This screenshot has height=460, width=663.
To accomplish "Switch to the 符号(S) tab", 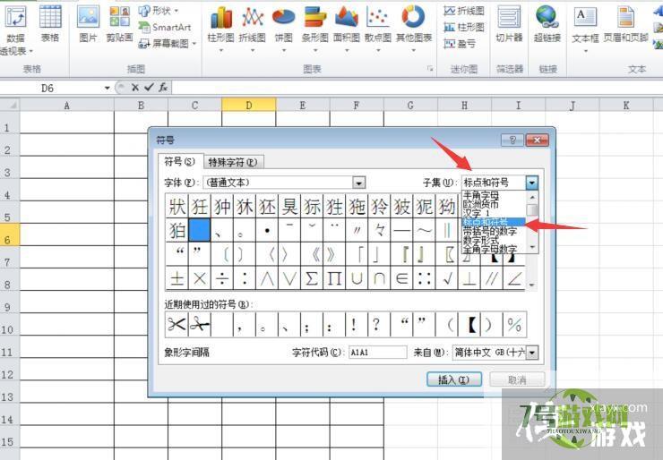I will pyautogui.click(x=180, y=162).
